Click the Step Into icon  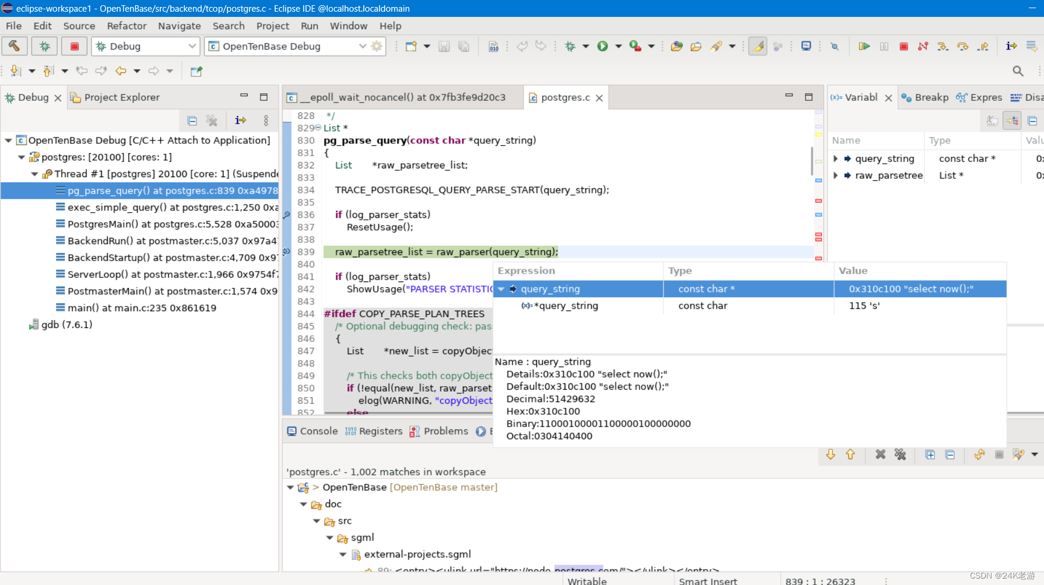943,46
